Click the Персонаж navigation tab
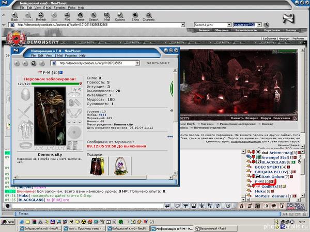 [272, 30]
